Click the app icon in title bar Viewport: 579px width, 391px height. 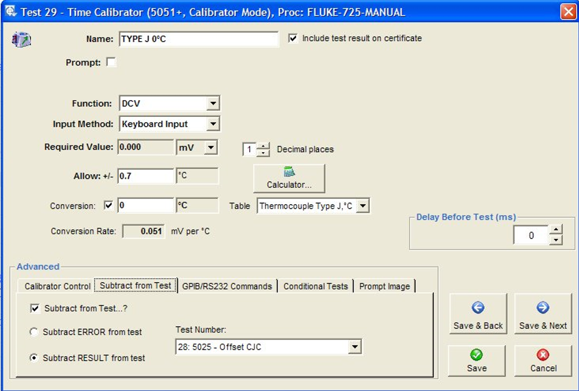(x=10, y=12)
